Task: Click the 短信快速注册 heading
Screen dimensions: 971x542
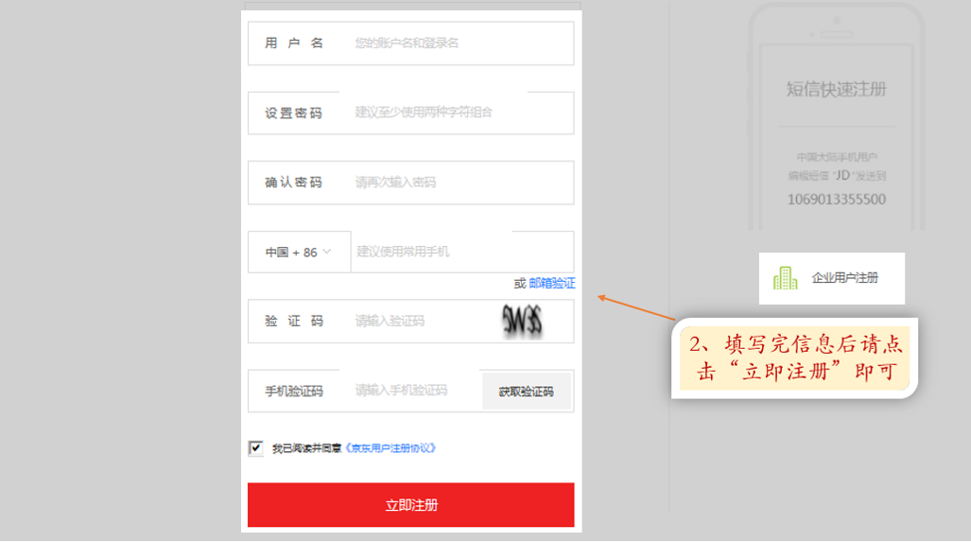Action: (x=837, y=90)
